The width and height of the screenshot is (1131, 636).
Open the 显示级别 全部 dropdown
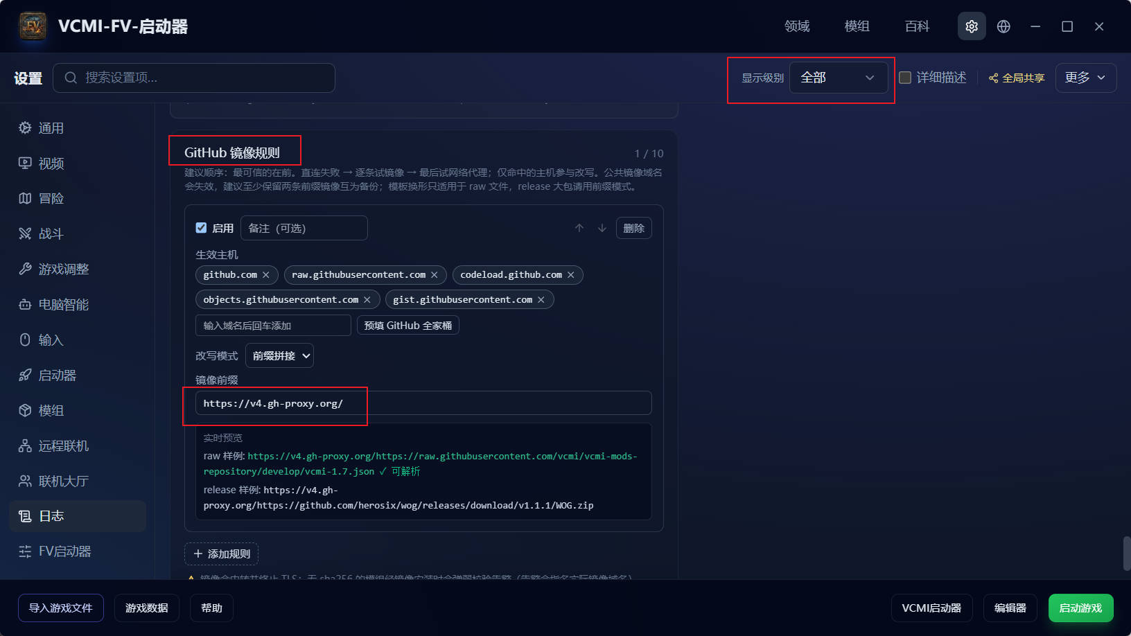click(839, 78)
